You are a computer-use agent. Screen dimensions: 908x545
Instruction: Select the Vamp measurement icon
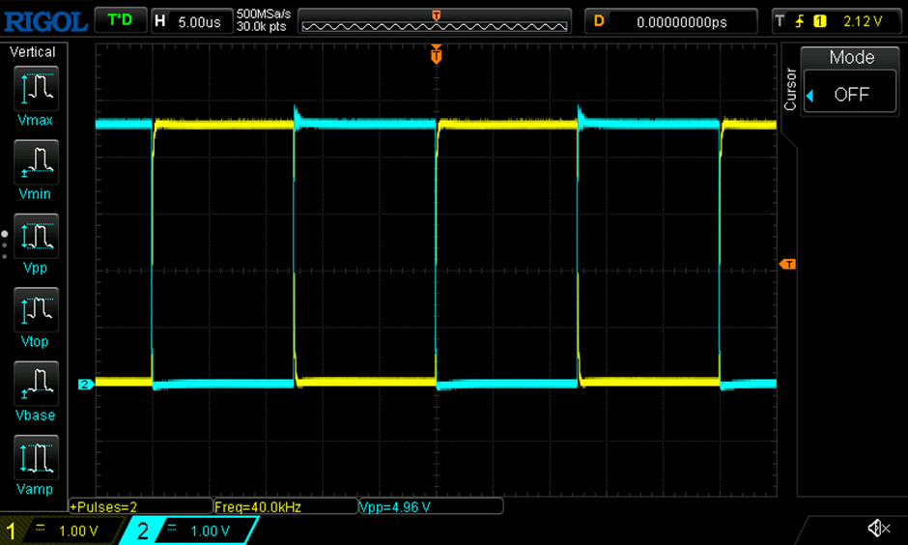[36, 457]
